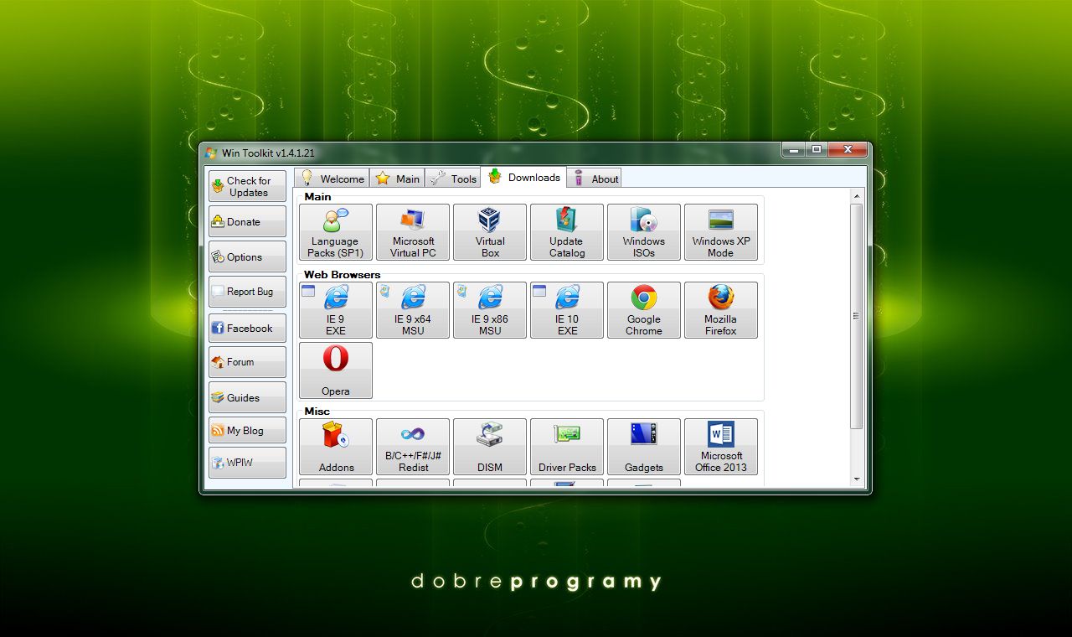Select the Downloads tab
The image size is (1072, 637).
524,177
